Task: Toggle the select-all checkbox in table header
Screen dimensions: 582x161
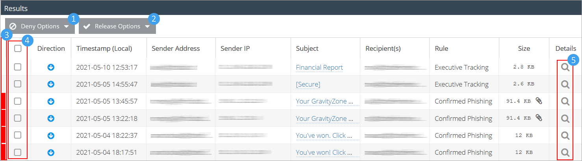Action: [x=18, y=49]
